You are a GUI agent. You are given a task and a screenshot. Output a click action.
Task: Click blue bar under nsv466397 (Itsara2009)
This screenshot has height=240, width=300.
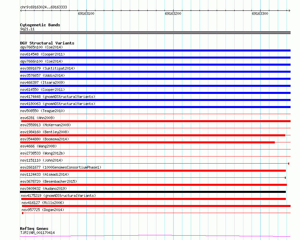pyautogui.click(x=155, y=86)
